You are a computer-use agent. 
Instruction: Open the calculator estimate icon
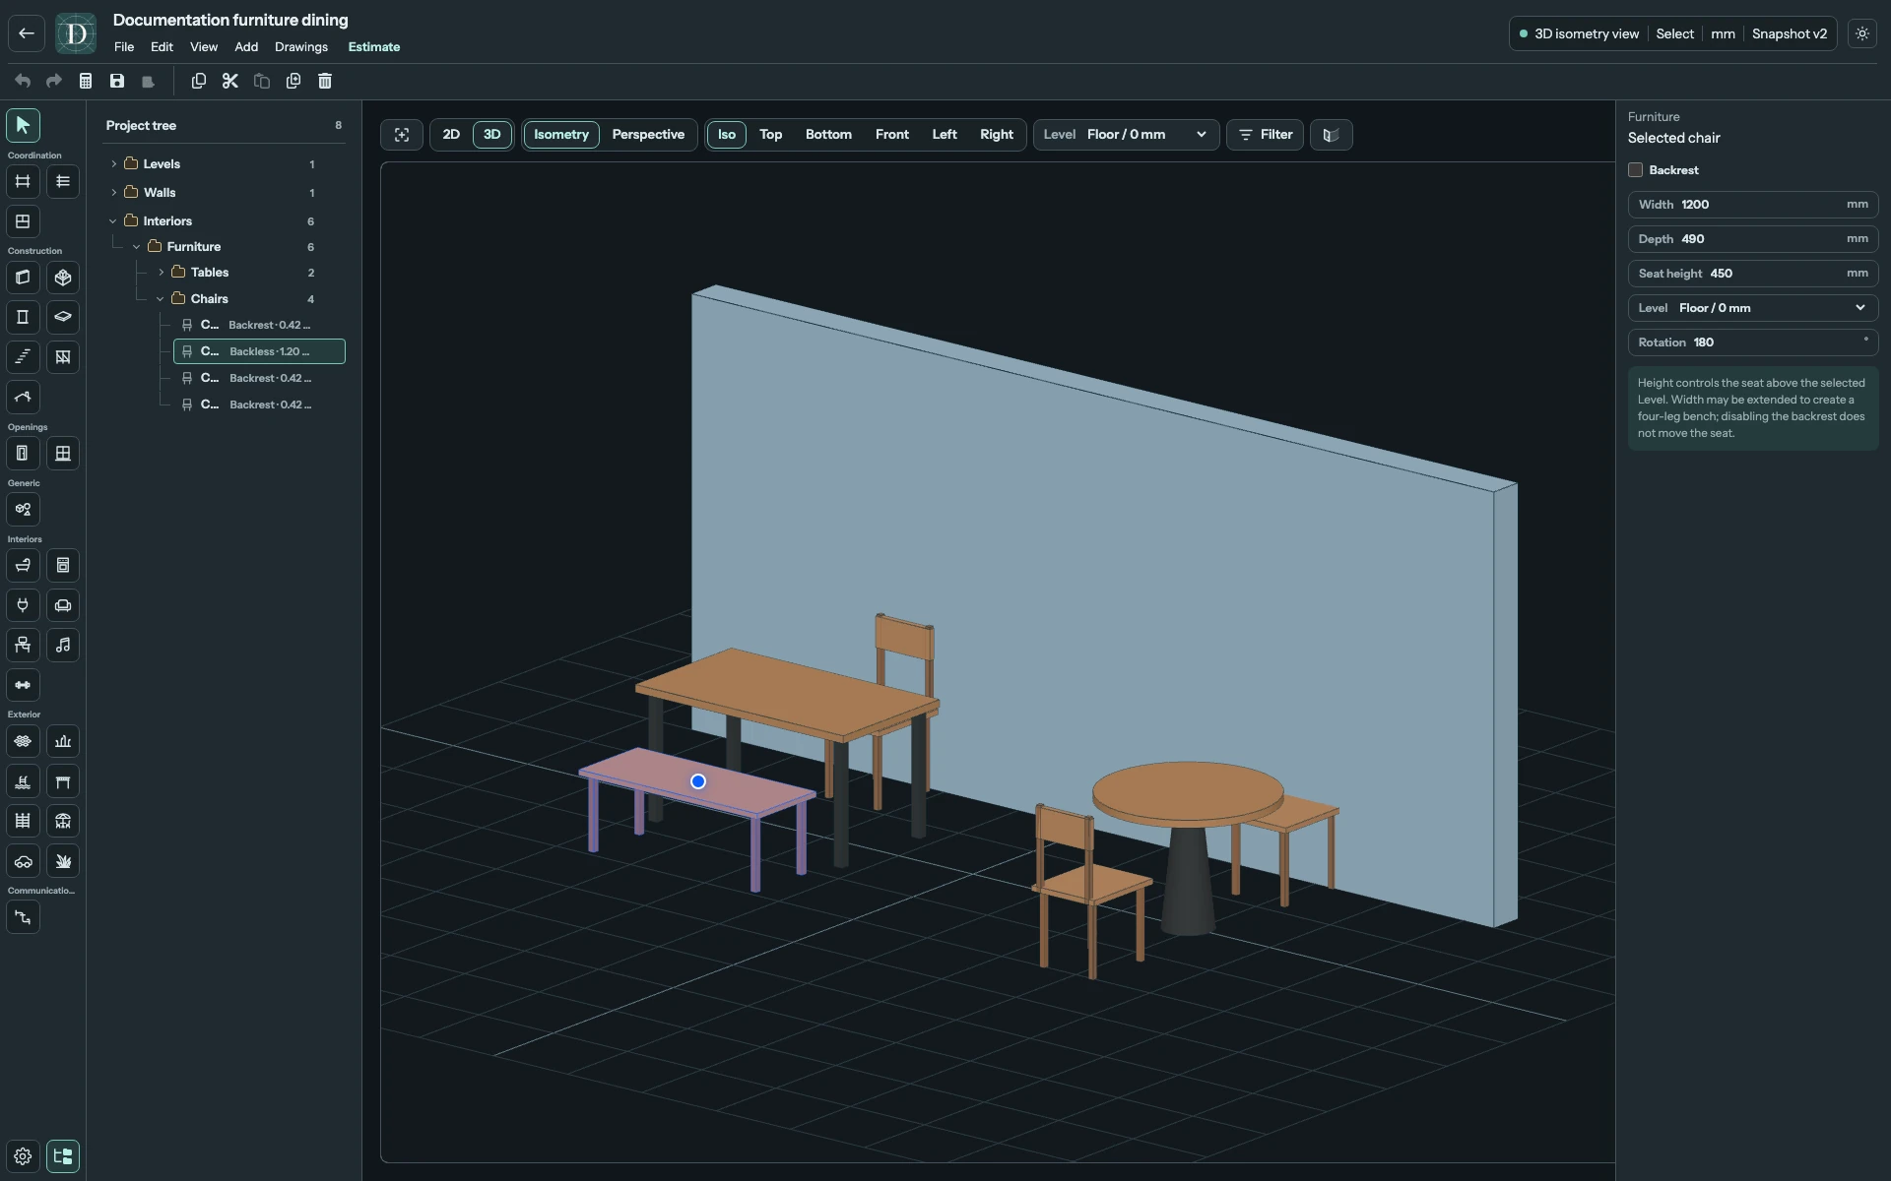click(86, 81)
